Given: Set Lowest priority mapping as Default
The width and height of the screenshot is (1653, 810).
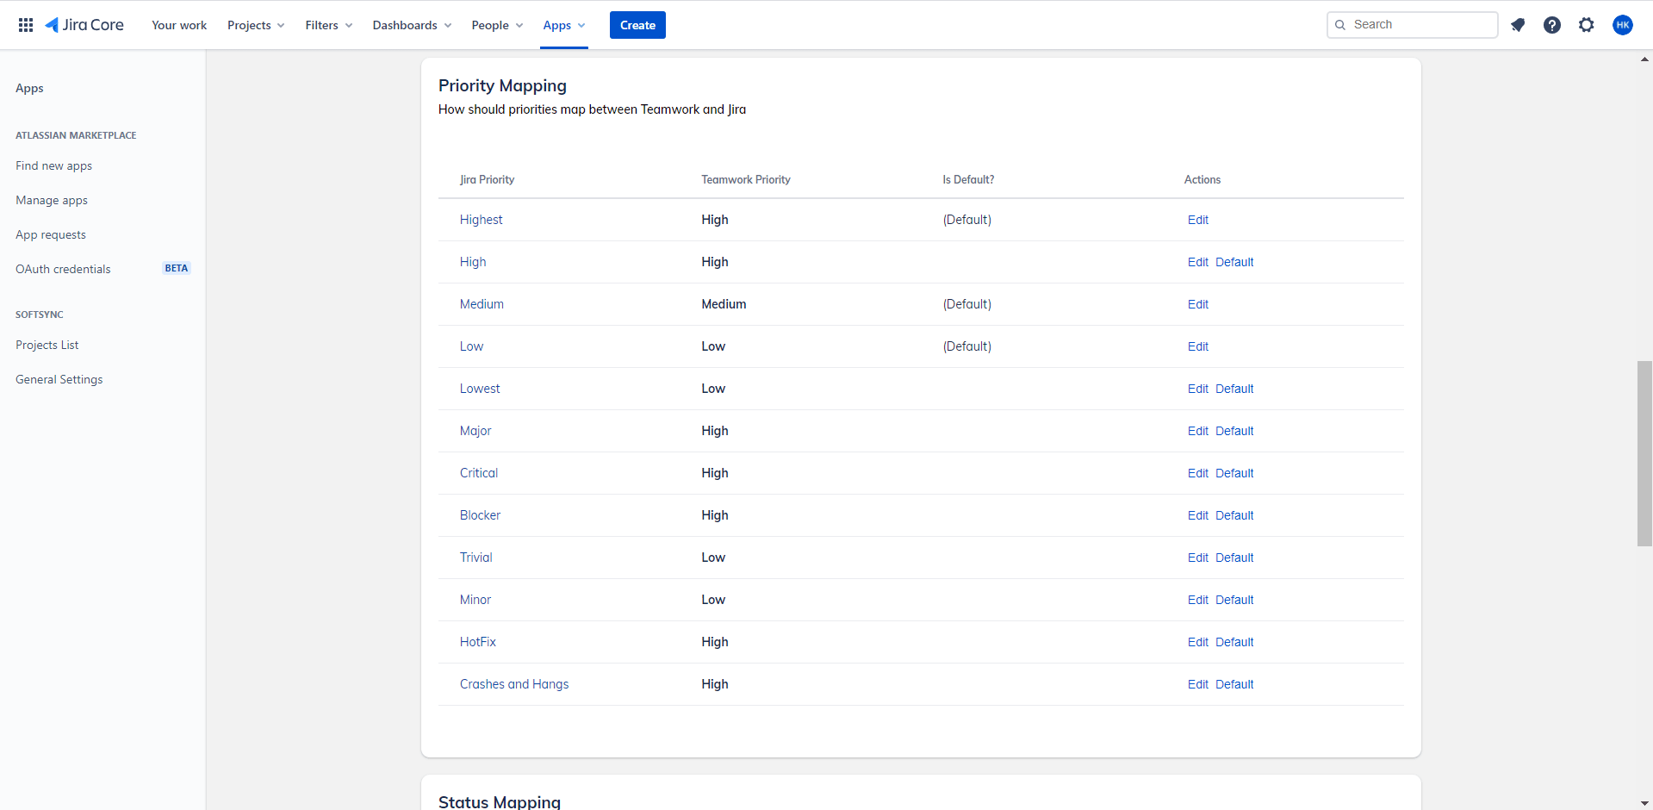Looking at the screenshot, I should tap(1234, 389).
